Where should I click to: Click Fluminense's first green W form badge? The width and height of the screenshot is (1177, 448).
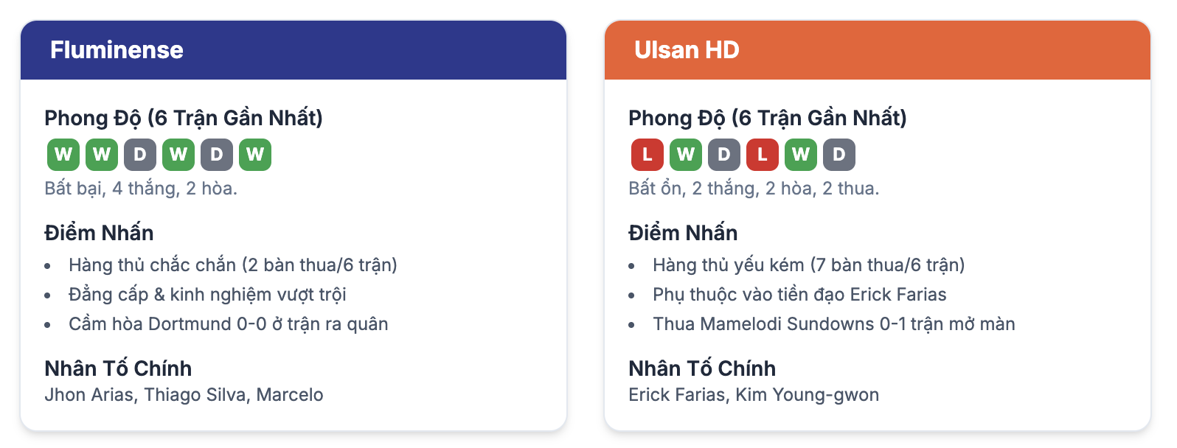click(63, 155)
